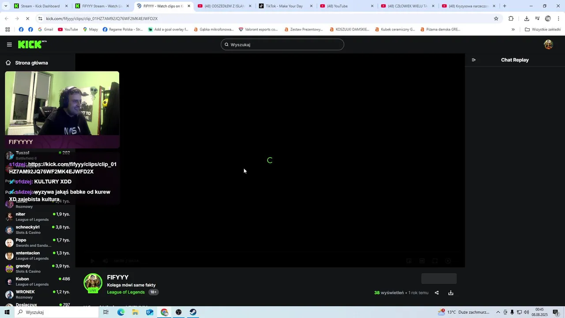Open Outlook from the taskbar
565x318 pixels.
150,312
